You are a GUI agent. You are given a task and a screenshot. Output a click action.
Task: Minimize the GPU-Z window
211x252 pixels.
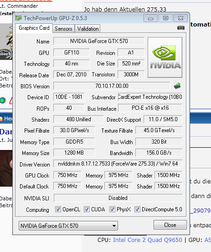coord(150,18)
